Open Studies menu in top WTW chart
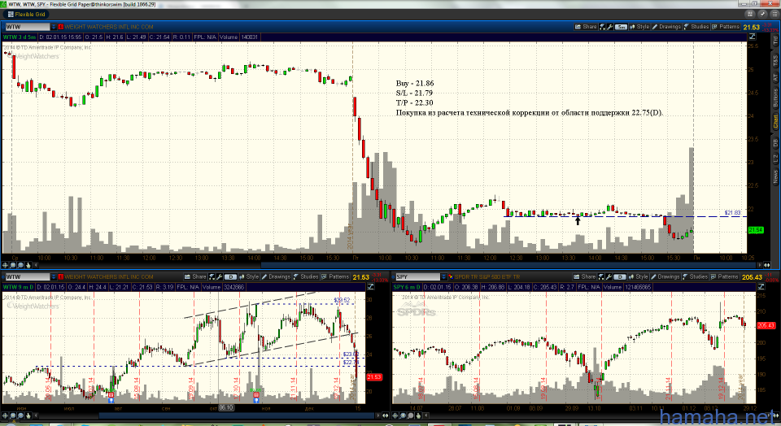781x426 pixels. coord(696,27)
